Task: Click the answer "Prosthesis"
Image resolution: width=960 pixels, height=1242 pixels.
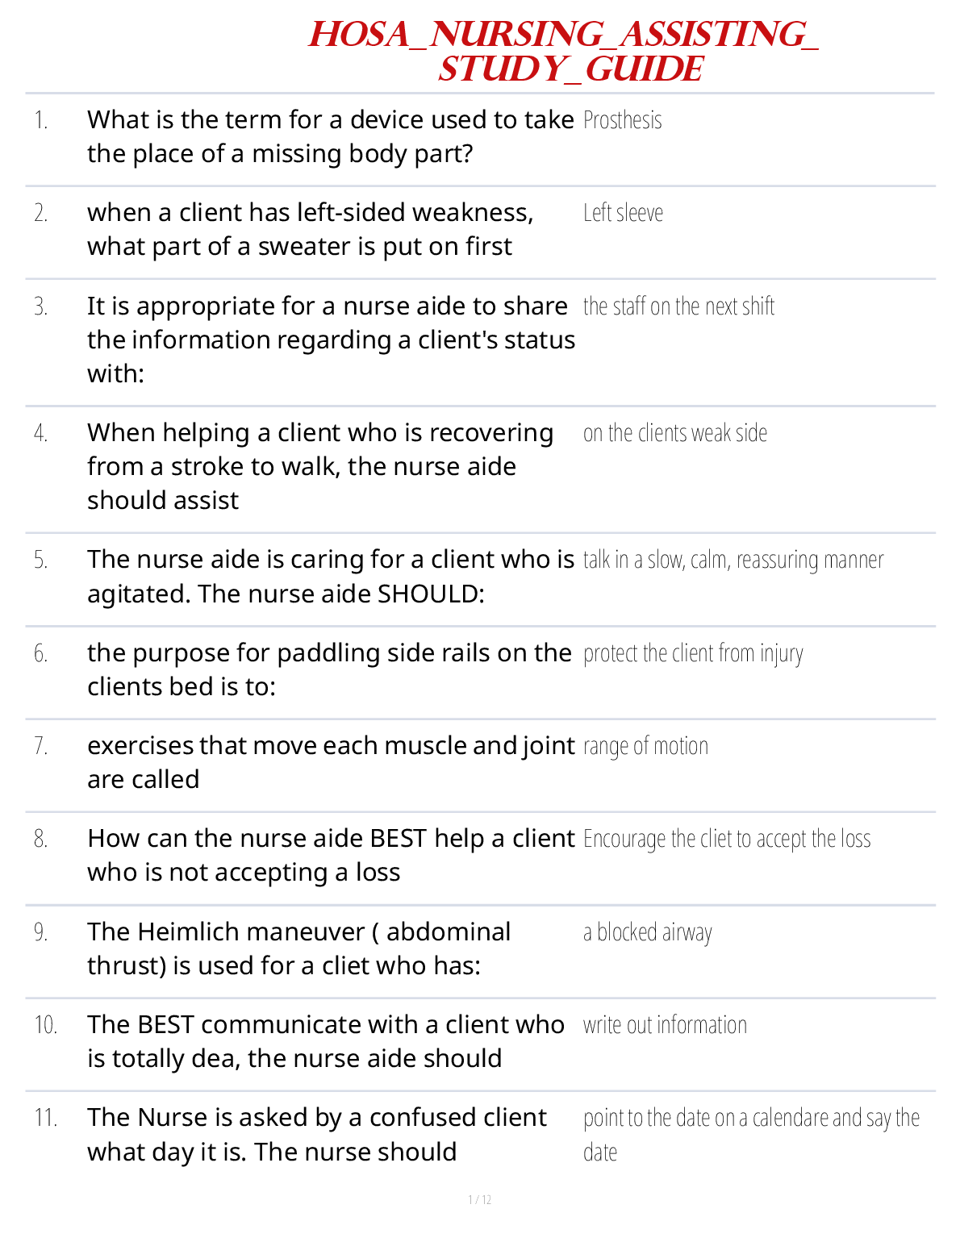Action: [x=622, y=121]
